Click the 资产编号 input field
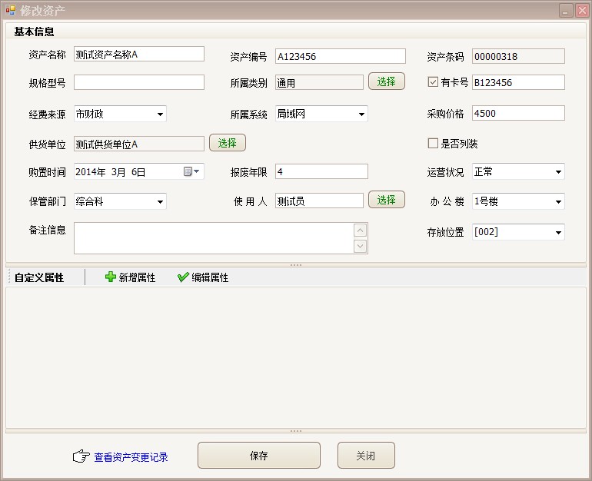Image resolution: width=592 pixels, height=481 pixels. [x=341, y=56]
